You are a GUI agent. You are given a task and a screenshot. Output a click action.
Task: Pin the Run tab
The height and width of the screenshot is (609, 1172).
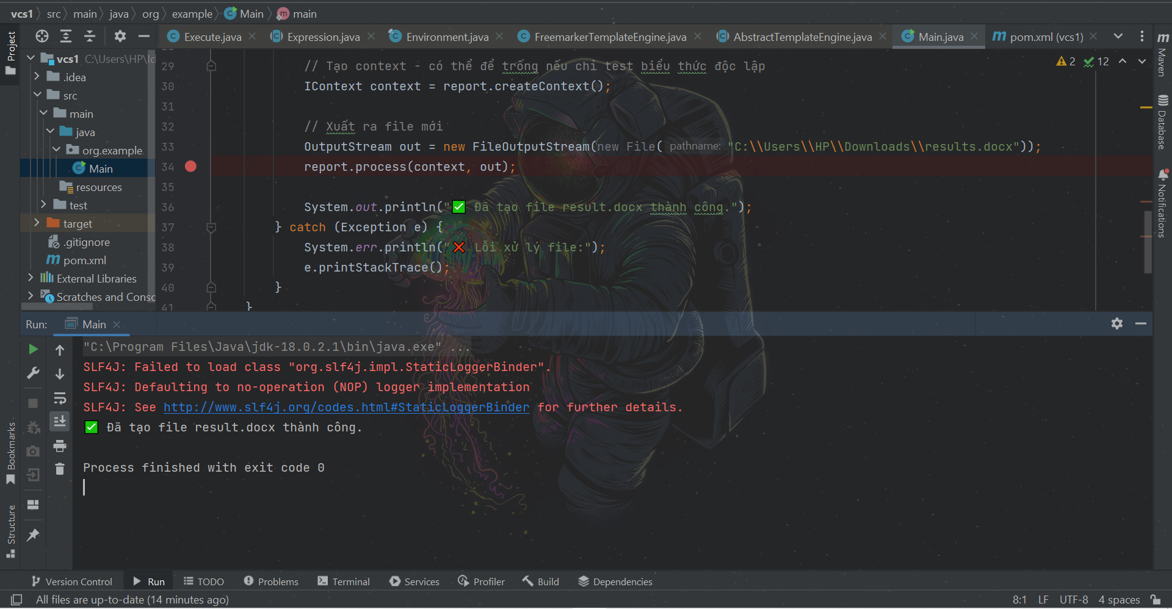[x=34, y=535]
